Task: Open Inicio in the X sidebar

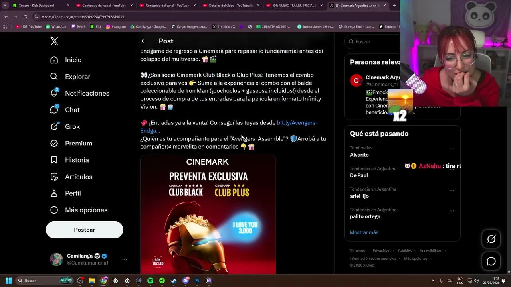Action: (x=66, y=60)
